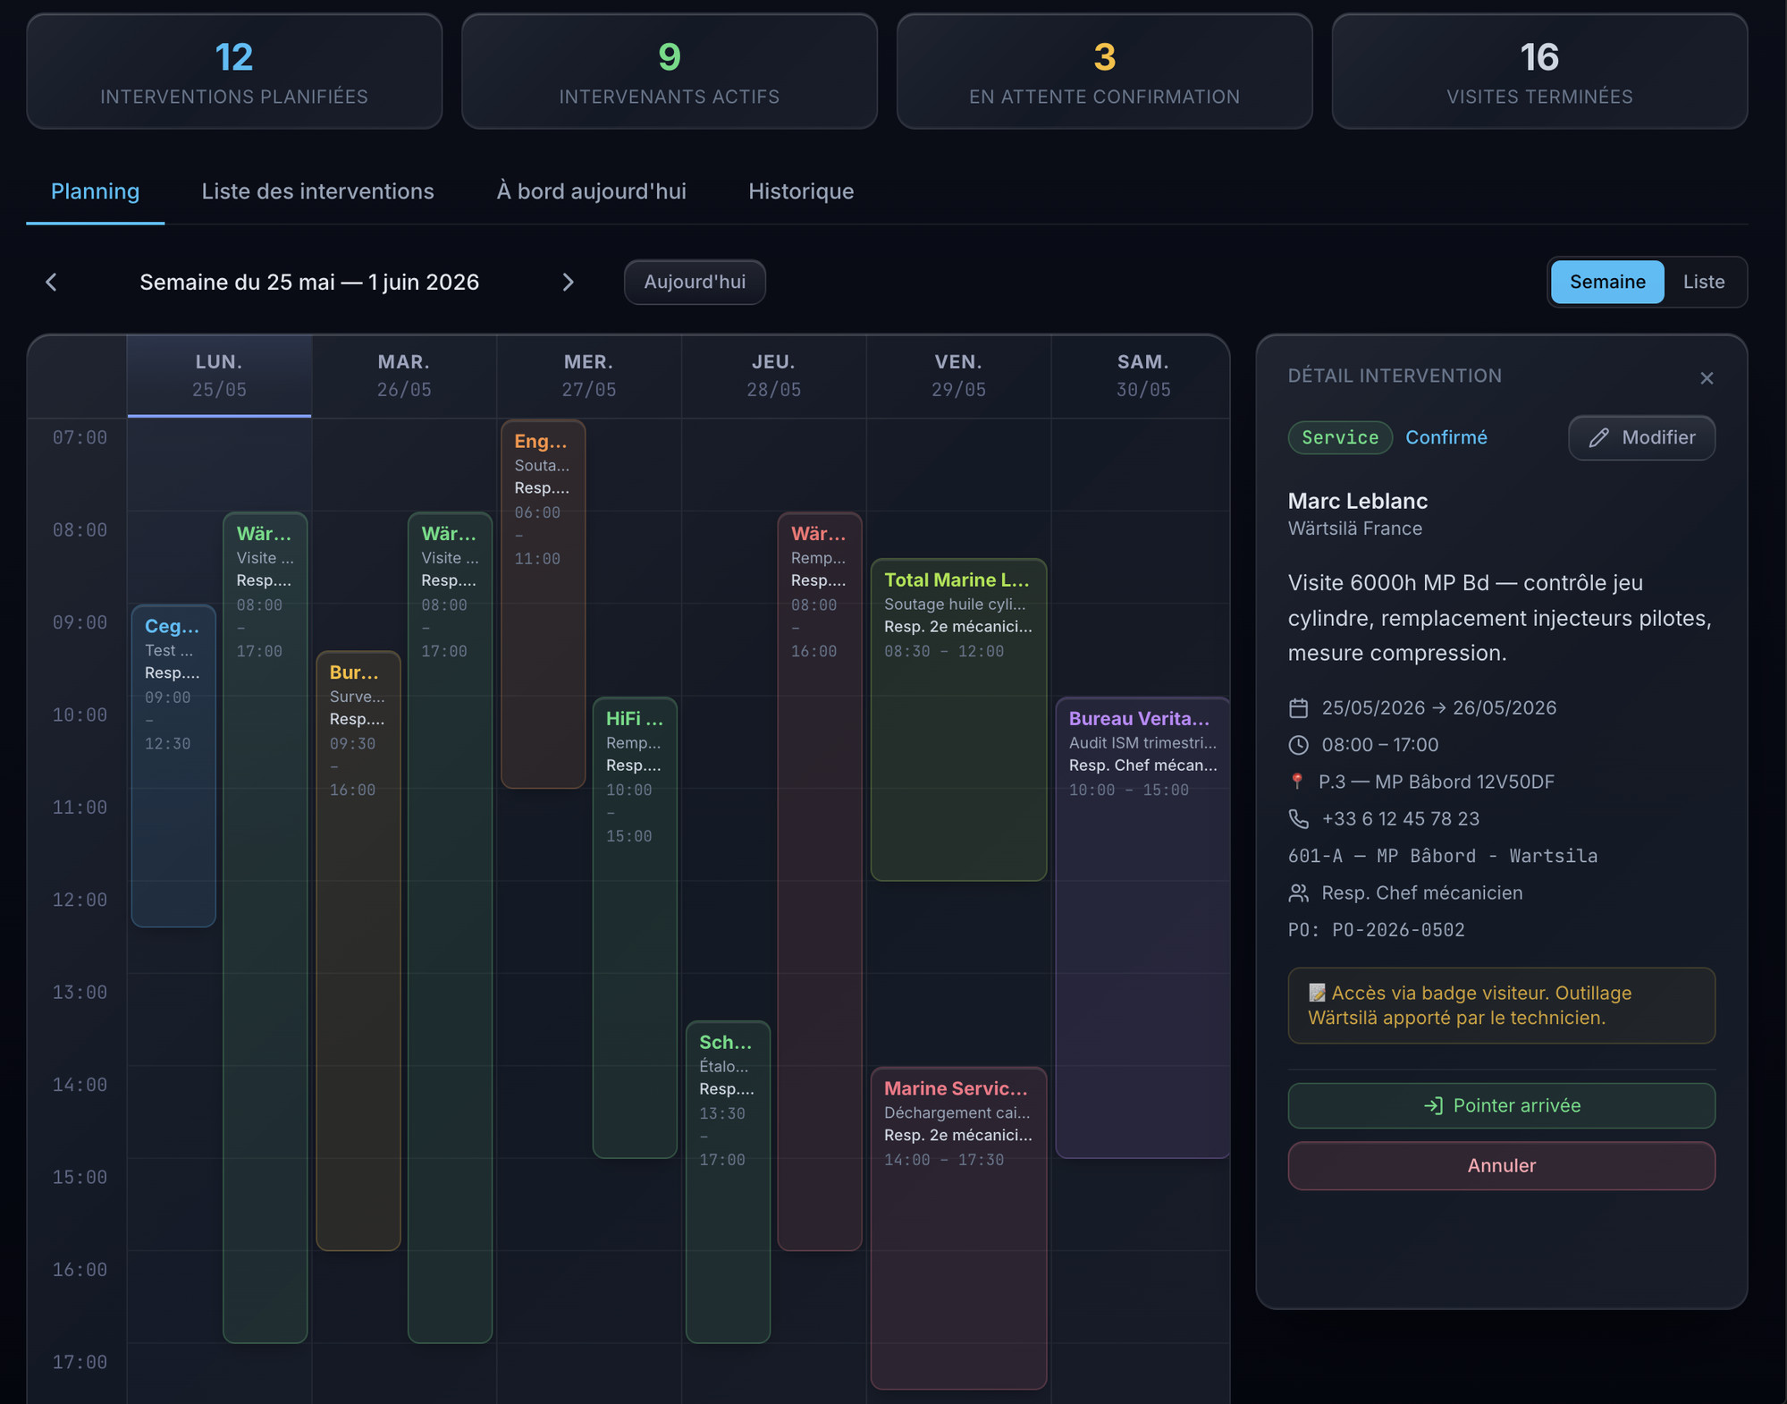
Task: Click the note emoji in the access remark
Action: (x=1316, y=993)
